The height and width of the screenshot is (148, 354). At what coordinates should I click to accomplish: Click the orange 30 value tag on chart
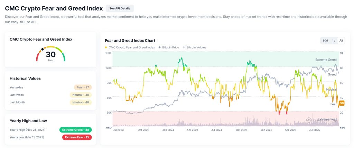click(x=342, y=103)
